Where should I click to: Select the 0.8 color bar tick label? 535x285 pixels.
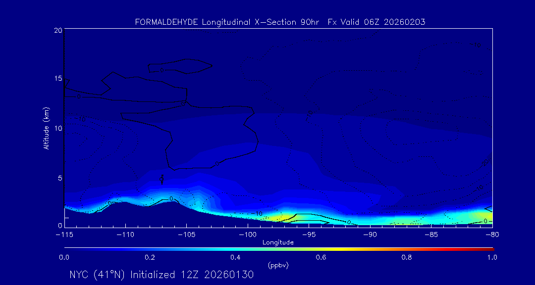click(x=407, y=257)
